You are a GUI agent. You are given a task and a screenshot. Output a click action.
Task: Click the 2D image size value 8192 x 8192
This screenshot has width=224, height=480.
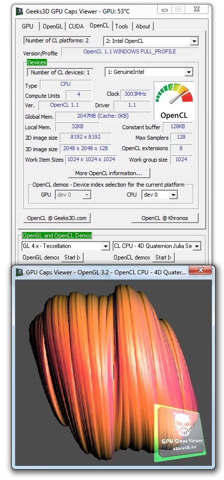[x=86, y=137]
